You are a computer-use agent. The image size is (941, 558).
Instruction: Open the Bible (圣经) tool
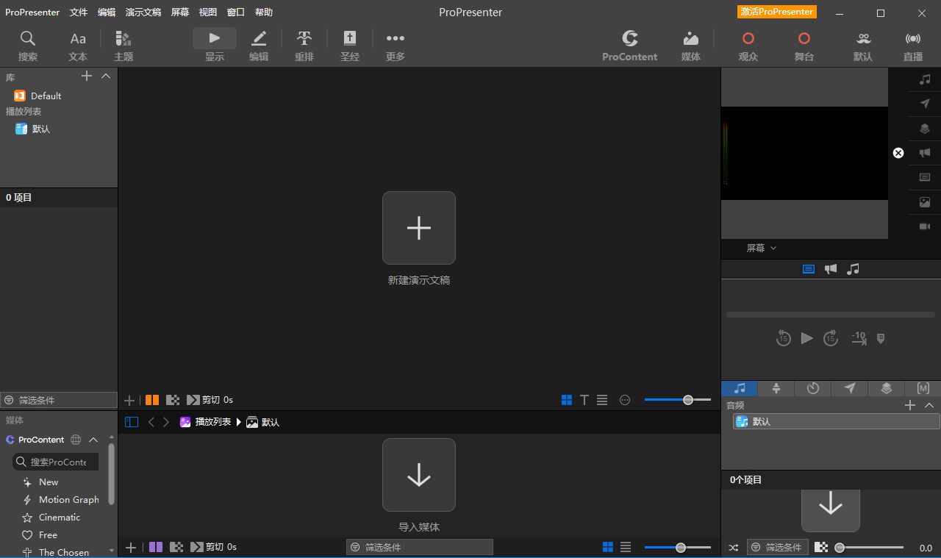(350, 46)
